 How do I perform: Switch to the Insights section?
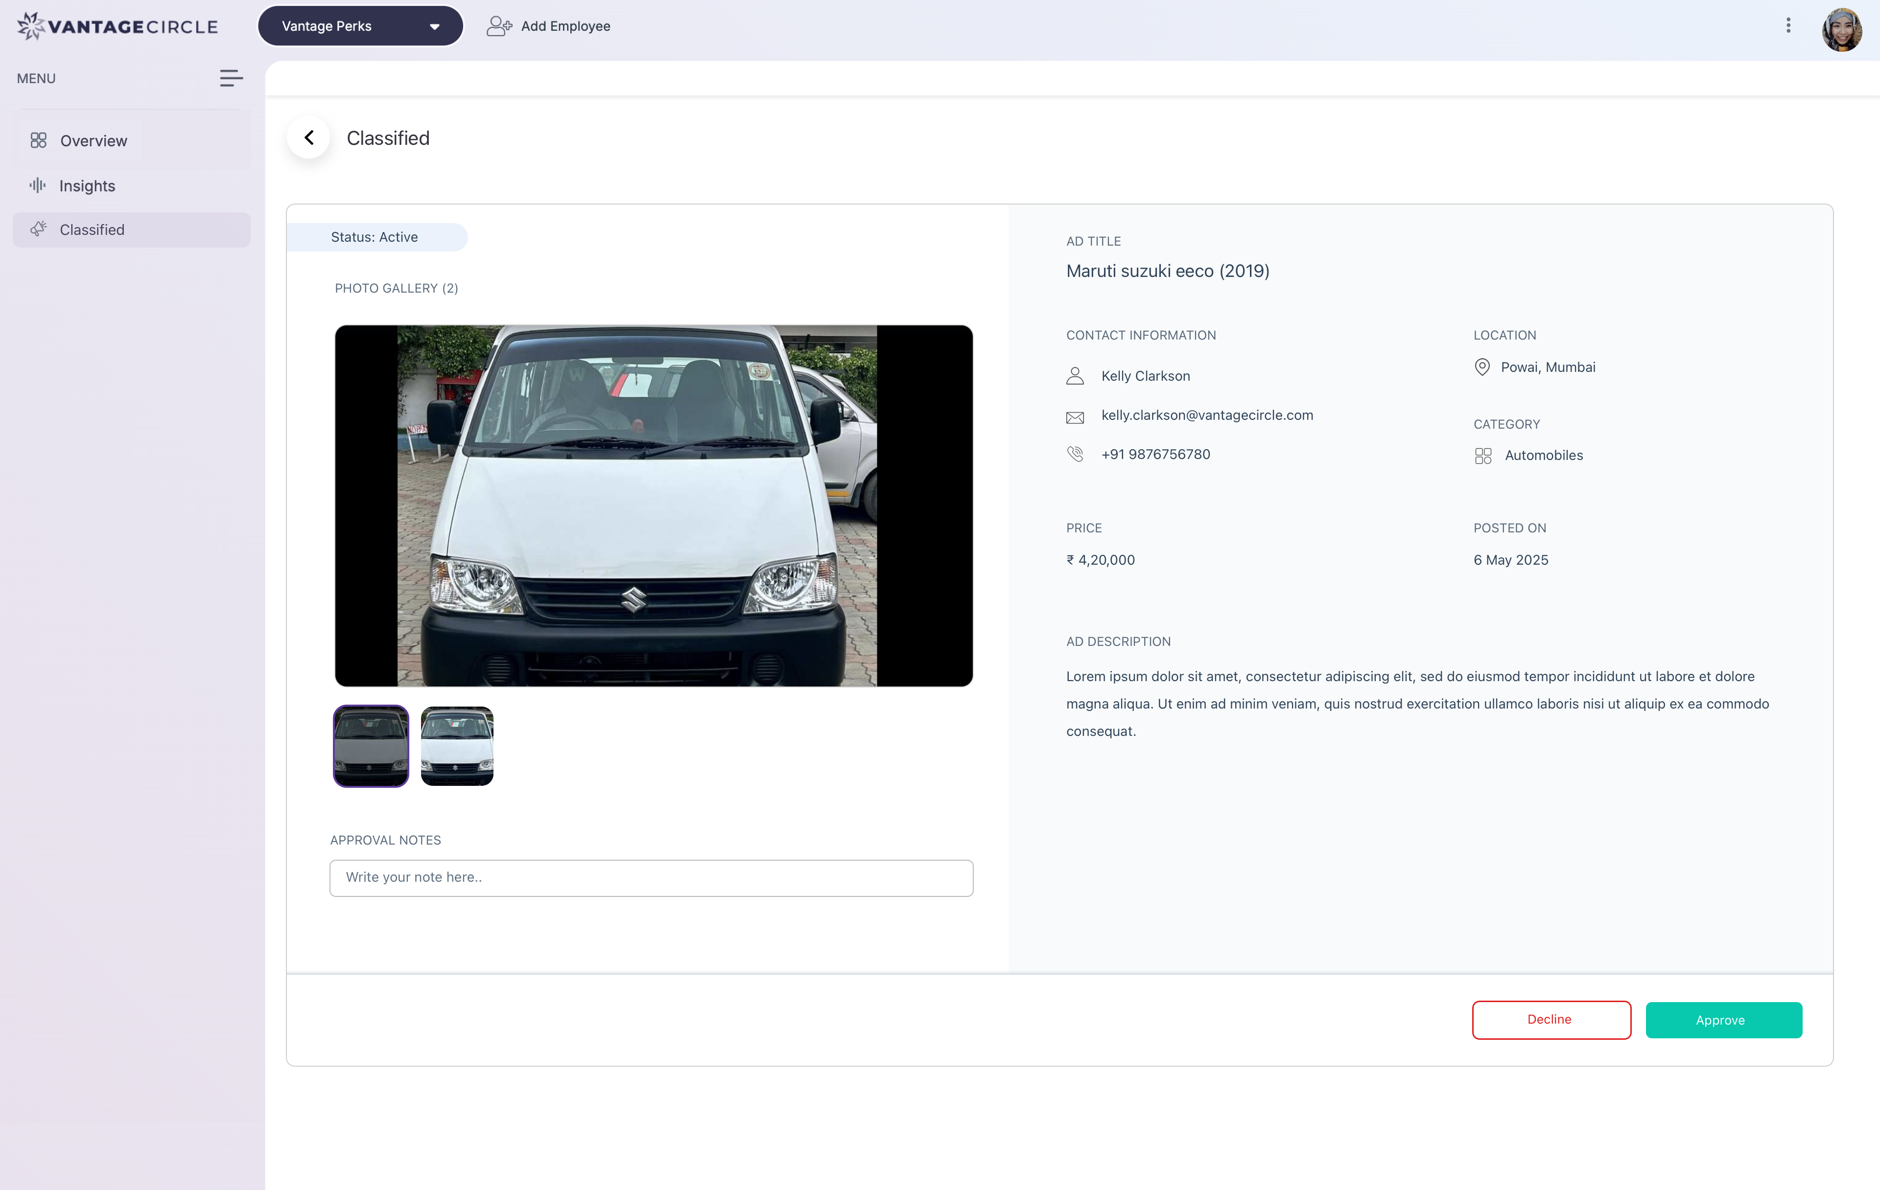(87, 186)
